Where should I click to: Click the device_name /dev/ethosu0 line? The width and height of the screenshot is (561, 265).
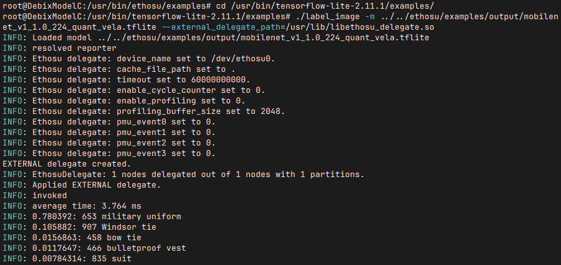click(139, 59)
